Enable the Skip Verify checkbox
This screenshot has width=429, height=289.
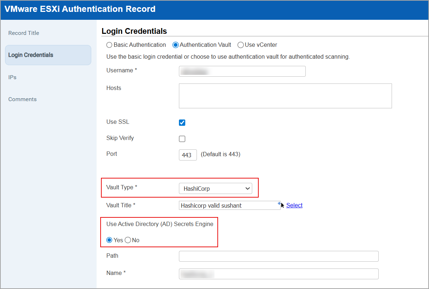(x=182, y=139)
